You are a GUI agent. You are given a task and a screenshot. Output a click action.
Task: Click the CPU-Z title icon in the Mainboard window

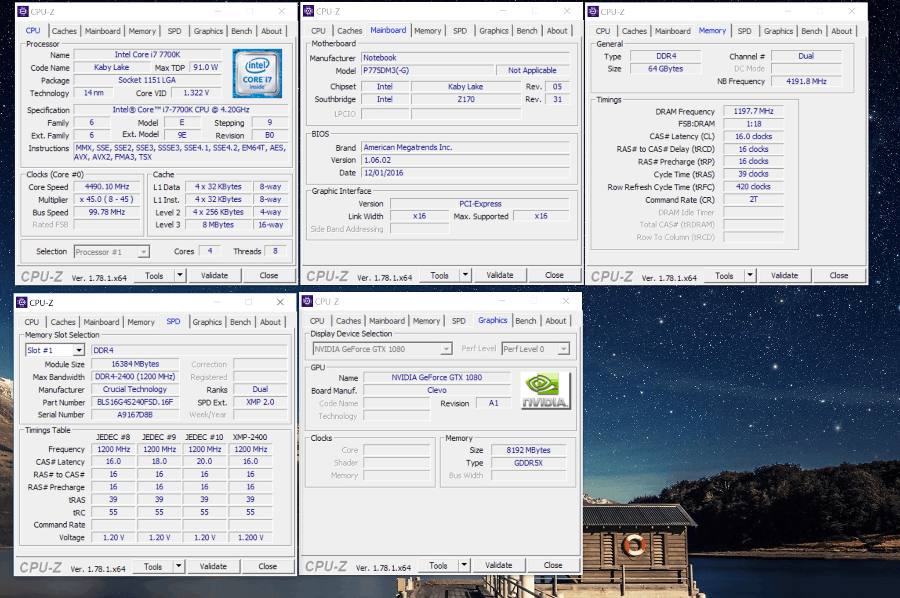[309, 11]
